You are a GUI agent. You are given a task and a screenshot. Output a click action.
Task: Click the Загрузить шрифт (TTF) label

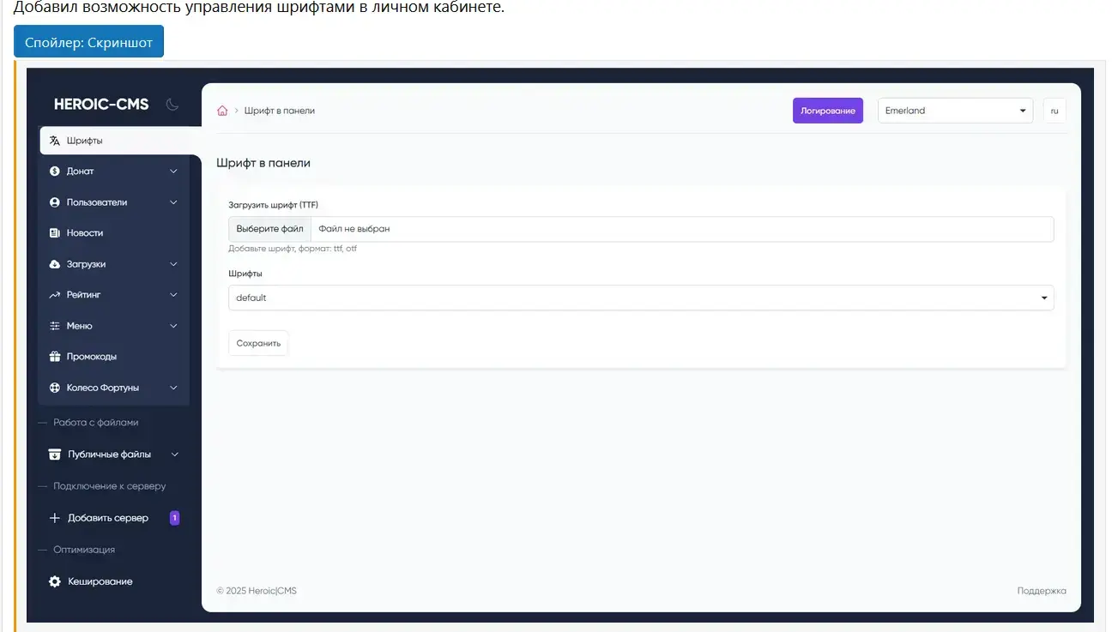273,205
